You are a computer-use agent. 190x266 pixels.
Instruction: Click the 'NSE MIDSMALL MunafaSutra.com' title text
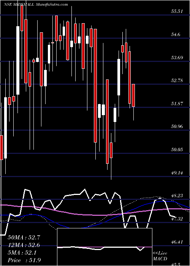36,5
